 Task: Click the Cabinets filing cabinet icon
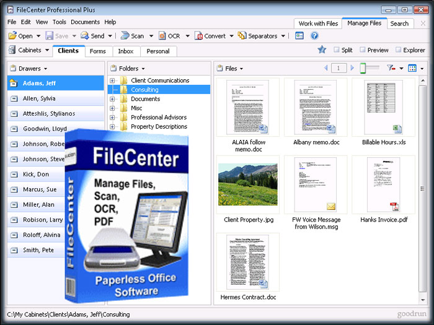12,50
